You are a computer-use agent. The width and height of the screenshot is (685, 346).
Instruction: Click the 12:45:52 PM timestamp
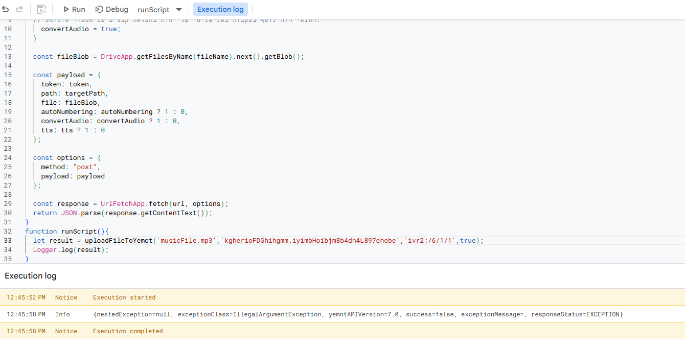[26, 297]
